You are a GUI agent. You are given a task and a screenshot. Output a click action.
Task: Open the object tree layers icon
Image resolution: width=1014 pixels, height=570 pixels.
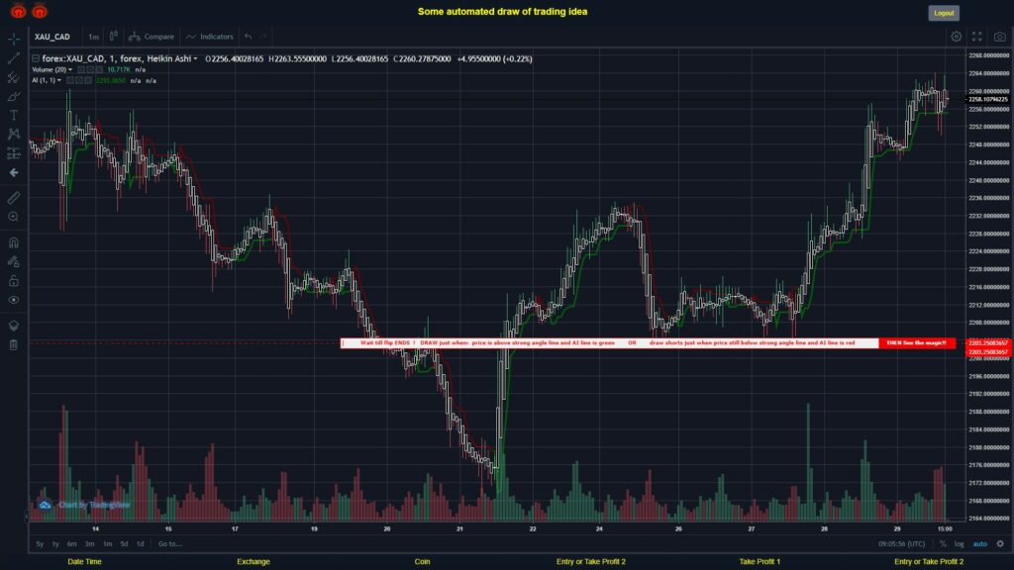click(14, 325)
